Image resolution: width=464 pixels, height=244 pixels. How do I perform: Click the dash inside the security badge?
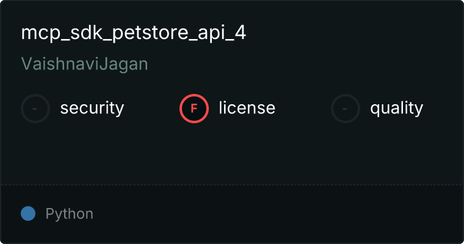coord(35,109)
